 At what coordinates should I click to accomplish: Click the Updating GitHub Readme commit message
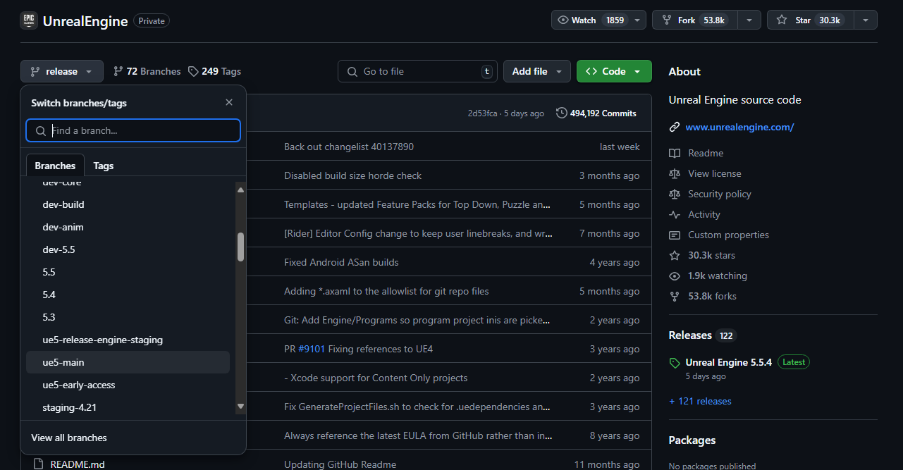(340, 464)
